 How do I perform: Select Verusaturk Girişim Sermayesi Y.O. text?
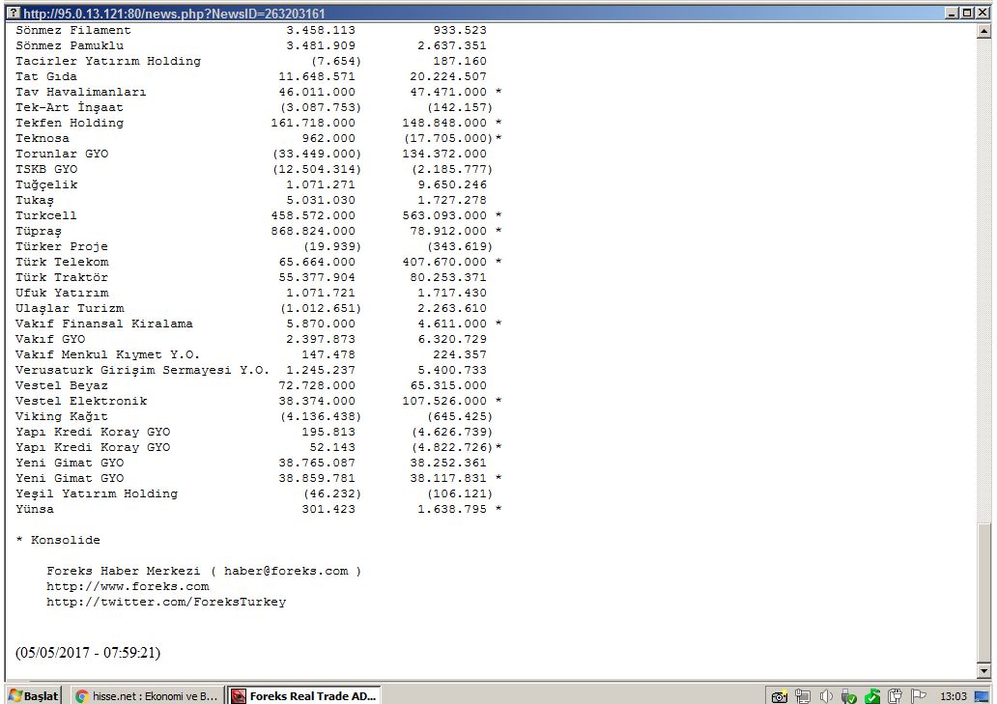pos(142,371)
